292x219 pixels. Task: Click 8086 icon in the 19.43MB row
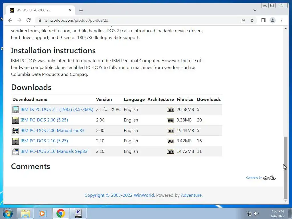(171, 131)
